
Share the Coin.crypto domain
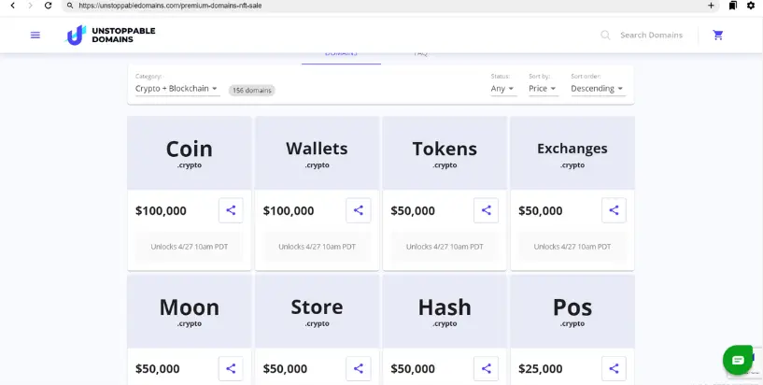tap(231, 210)
